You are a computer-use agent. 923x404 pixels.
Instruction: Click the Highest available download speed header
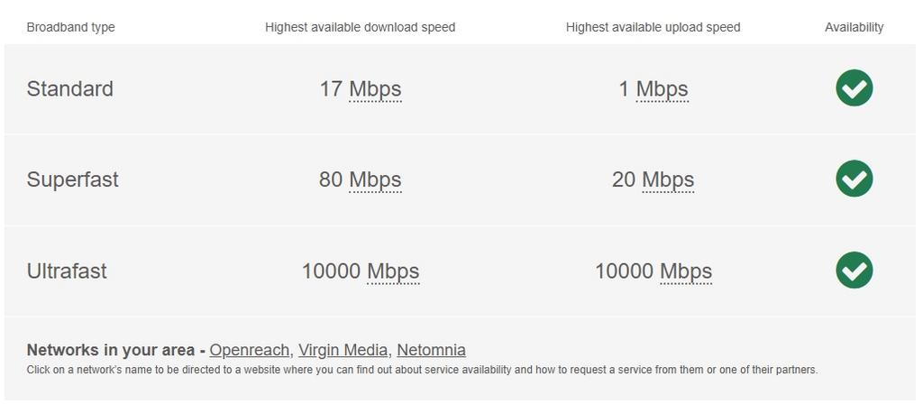click(x=360, y=27)
